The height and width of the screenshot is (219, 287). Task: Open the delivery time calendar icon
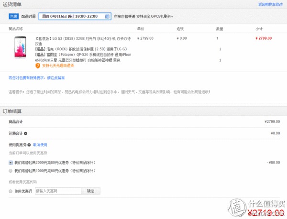click(107, 16)
